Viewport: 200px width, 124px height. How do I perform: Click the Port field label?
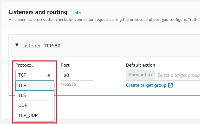(x=65, y=65)
